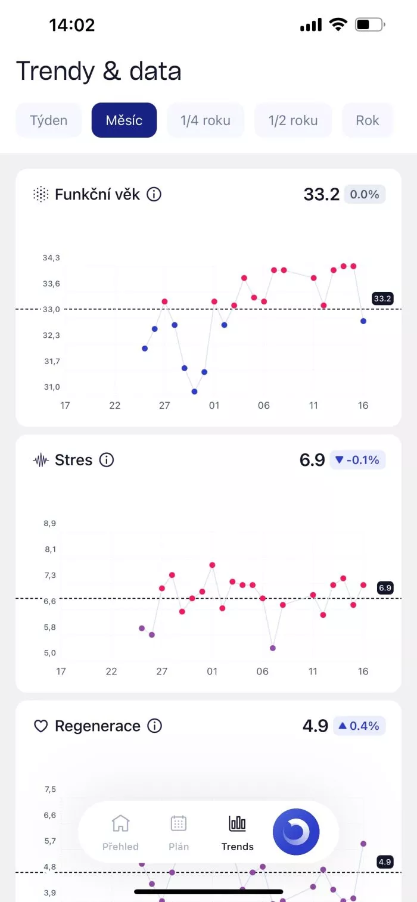Tap the lowest blue point in Funkční věk chart
The height and width of the screenshot is (902, 417).
[194, 391]
